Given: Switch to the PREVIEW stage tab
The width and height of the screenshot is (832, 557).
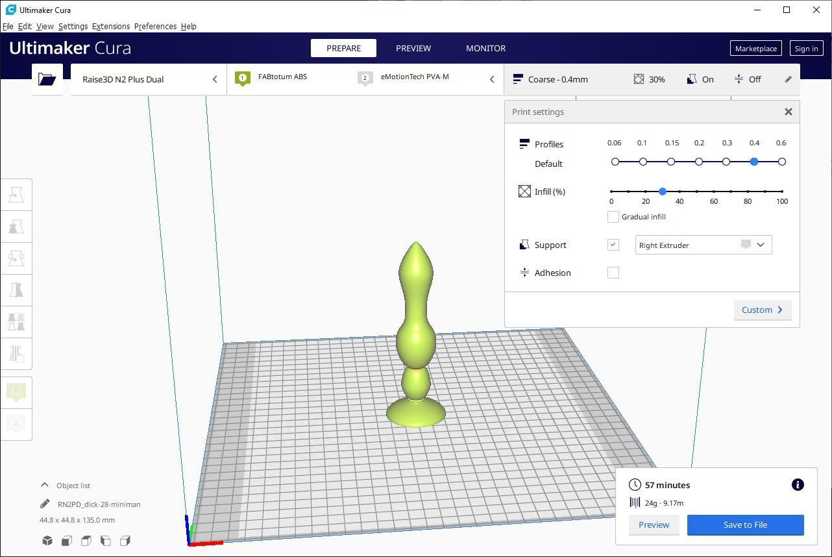Looking at the screenshot, I should (413, 48).
